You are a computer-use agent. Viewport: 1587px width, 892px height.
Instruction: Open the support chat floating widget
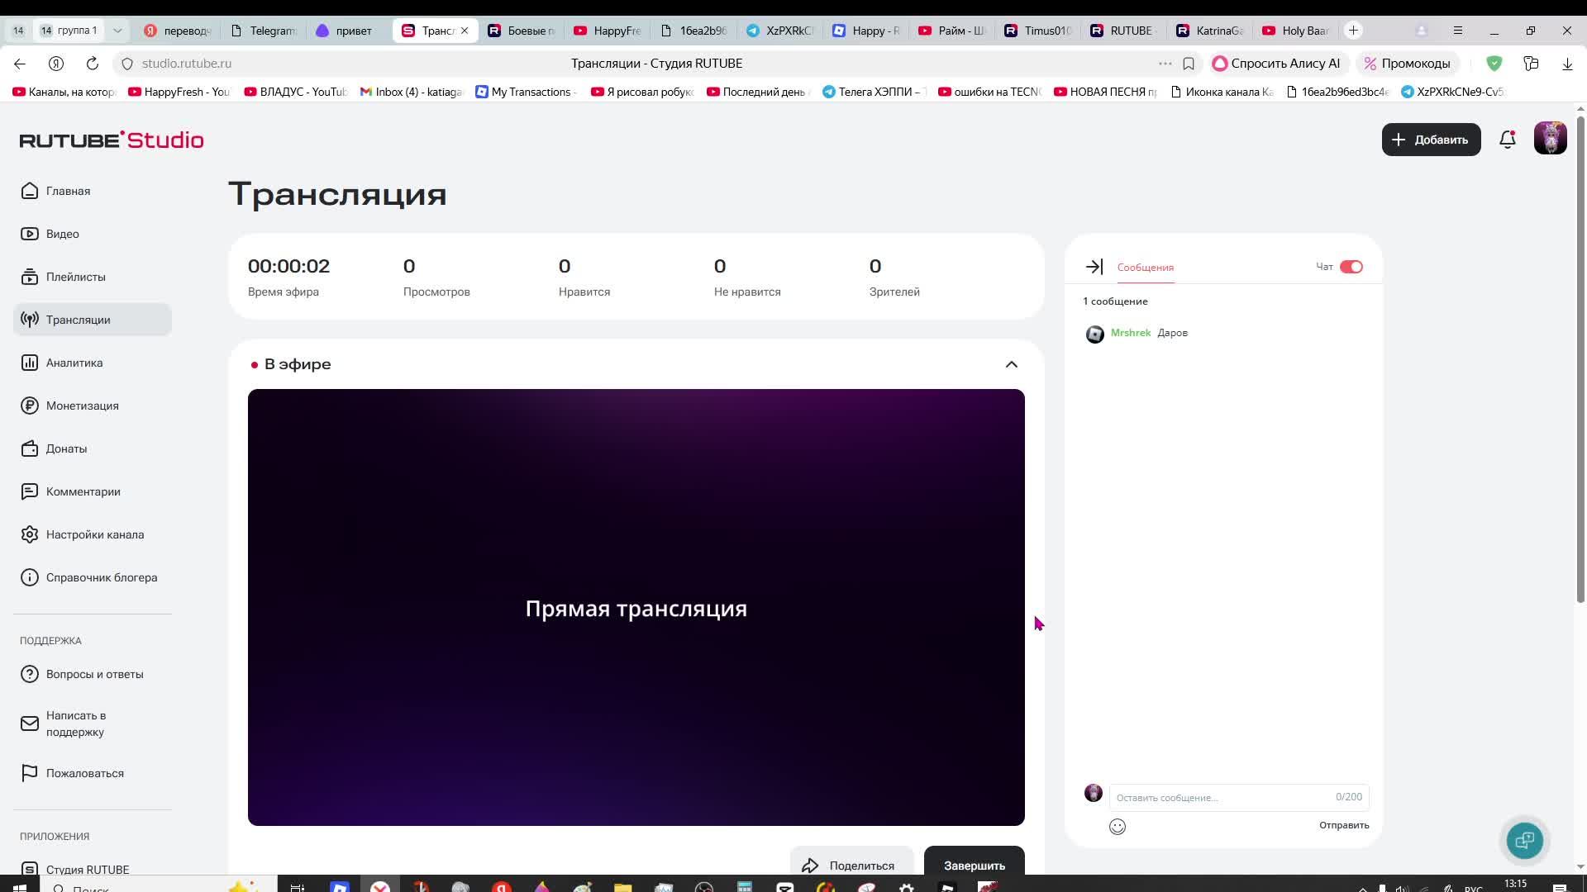tap(1524, 841)
